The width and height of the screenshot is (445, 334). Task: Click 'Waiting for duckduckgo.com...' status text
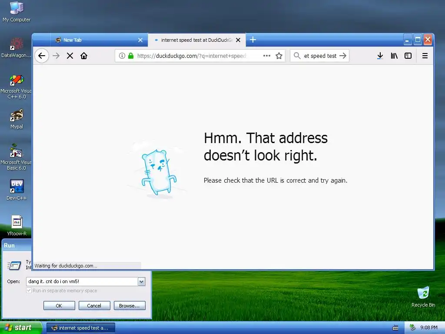66,266
